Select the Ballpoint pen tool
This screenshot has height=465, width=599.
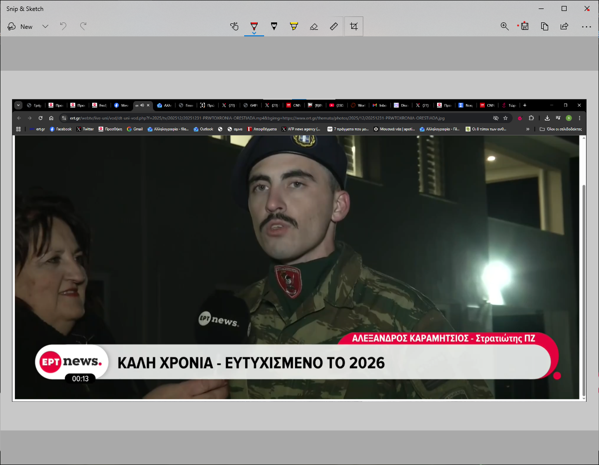[254, 25]
